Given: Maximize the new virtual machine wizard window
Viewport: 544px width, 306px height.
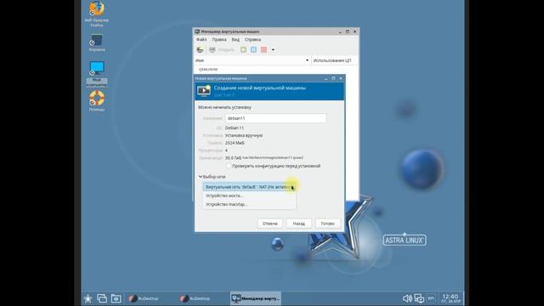Looking at the screenshot, I should pyautogui.click(x=333, y=78).
